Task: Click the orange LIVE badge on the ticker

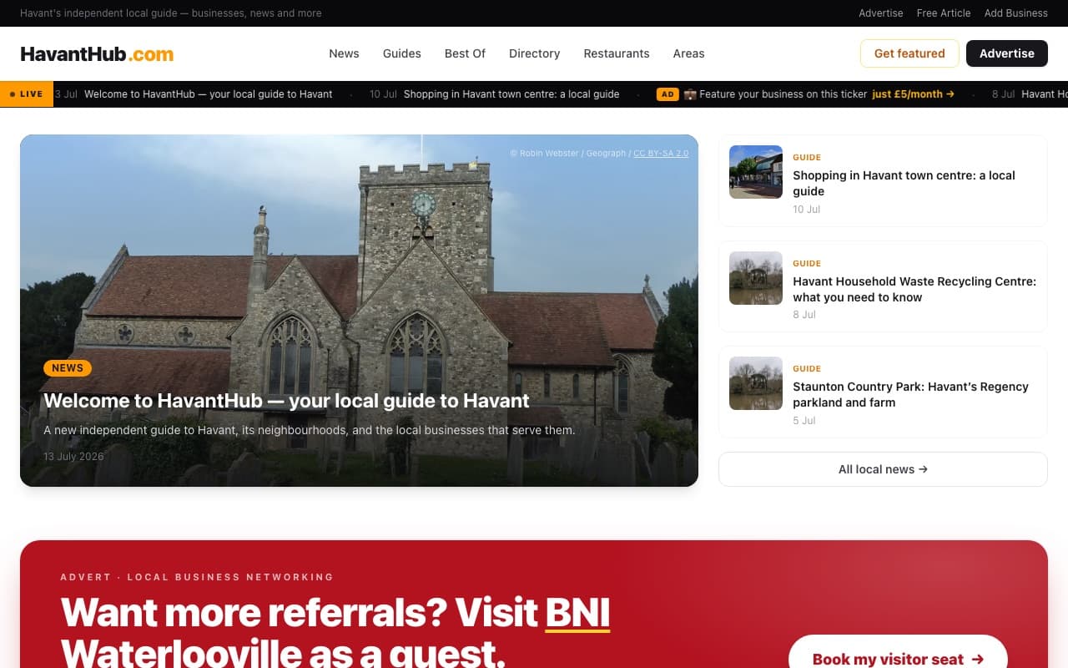Action: point(27,94)
